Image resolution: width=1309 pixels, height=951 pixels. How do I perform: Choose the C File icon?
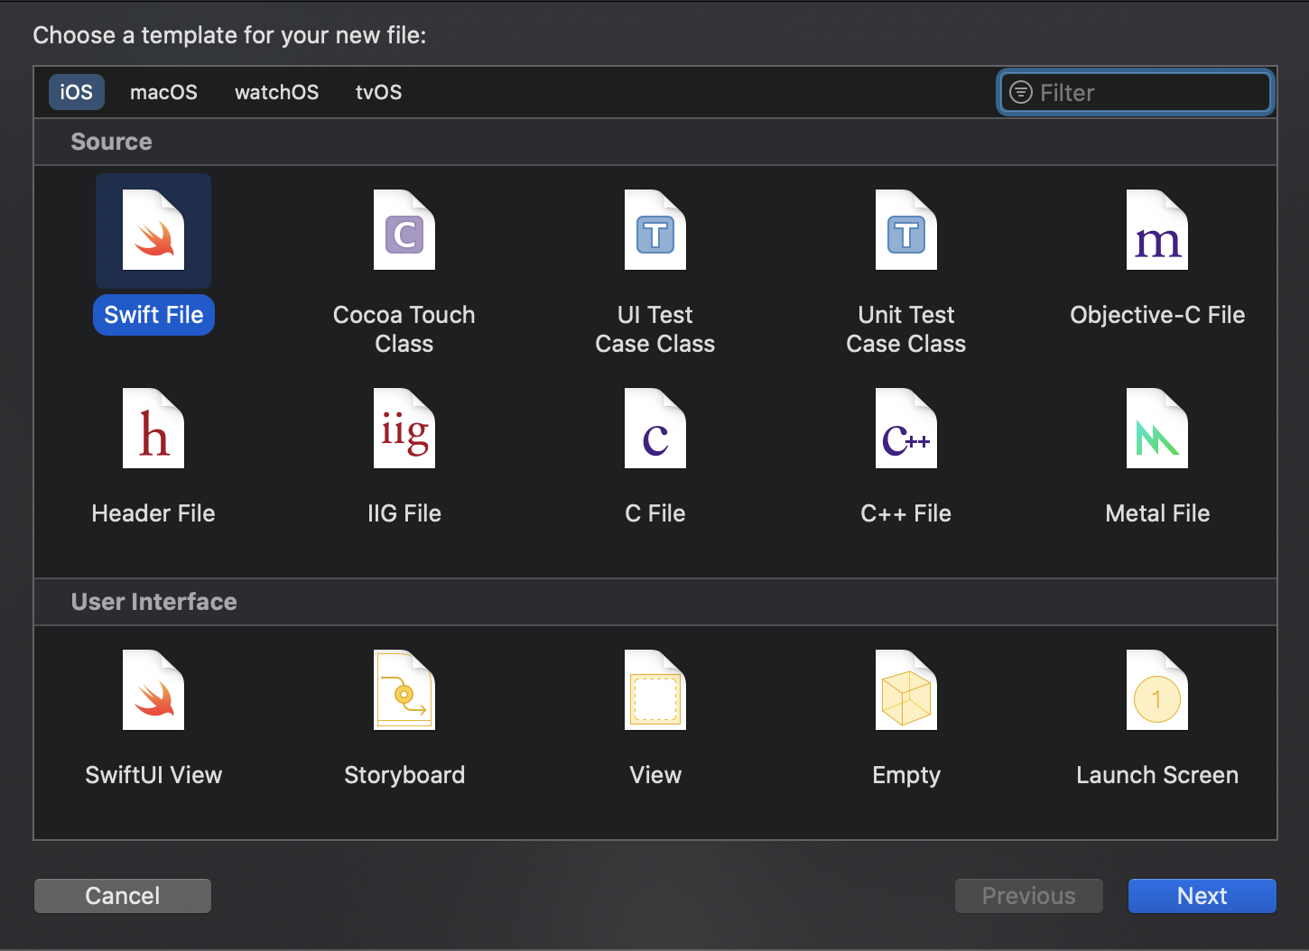(x=655, y=429)
